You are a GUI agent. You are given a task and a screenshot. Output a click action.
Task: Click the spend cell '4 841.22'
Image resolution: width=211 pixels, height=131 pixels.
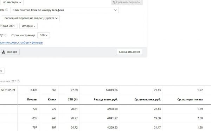pyautogui.click(x=113, y=118)
